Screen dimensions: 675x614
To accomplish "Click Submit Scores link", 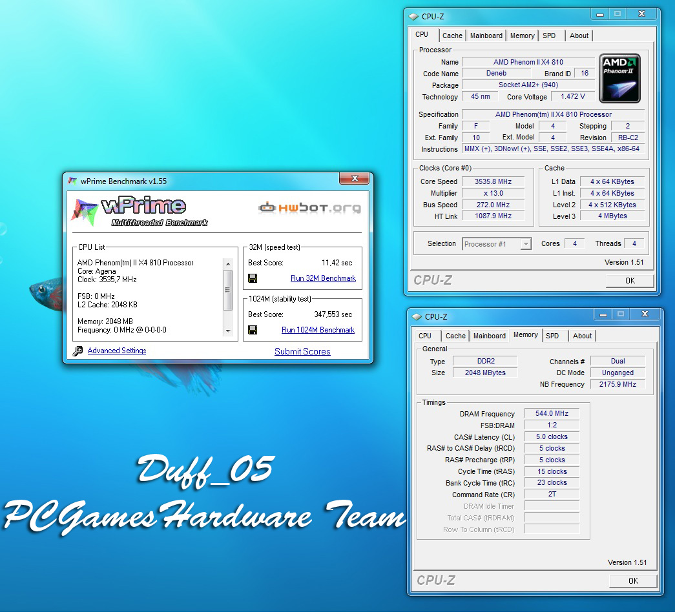I will point(303,351).
